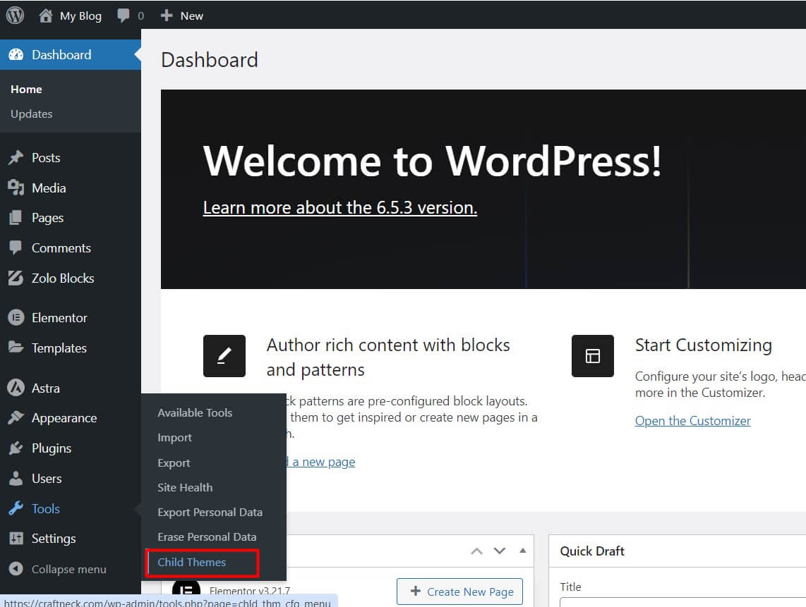The image size is (806, 607).
Task: Select Export in Tools flyout
Action: click(174, 462)
